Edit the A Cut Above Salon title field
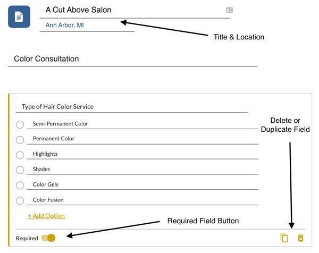 tap(133, 10)
